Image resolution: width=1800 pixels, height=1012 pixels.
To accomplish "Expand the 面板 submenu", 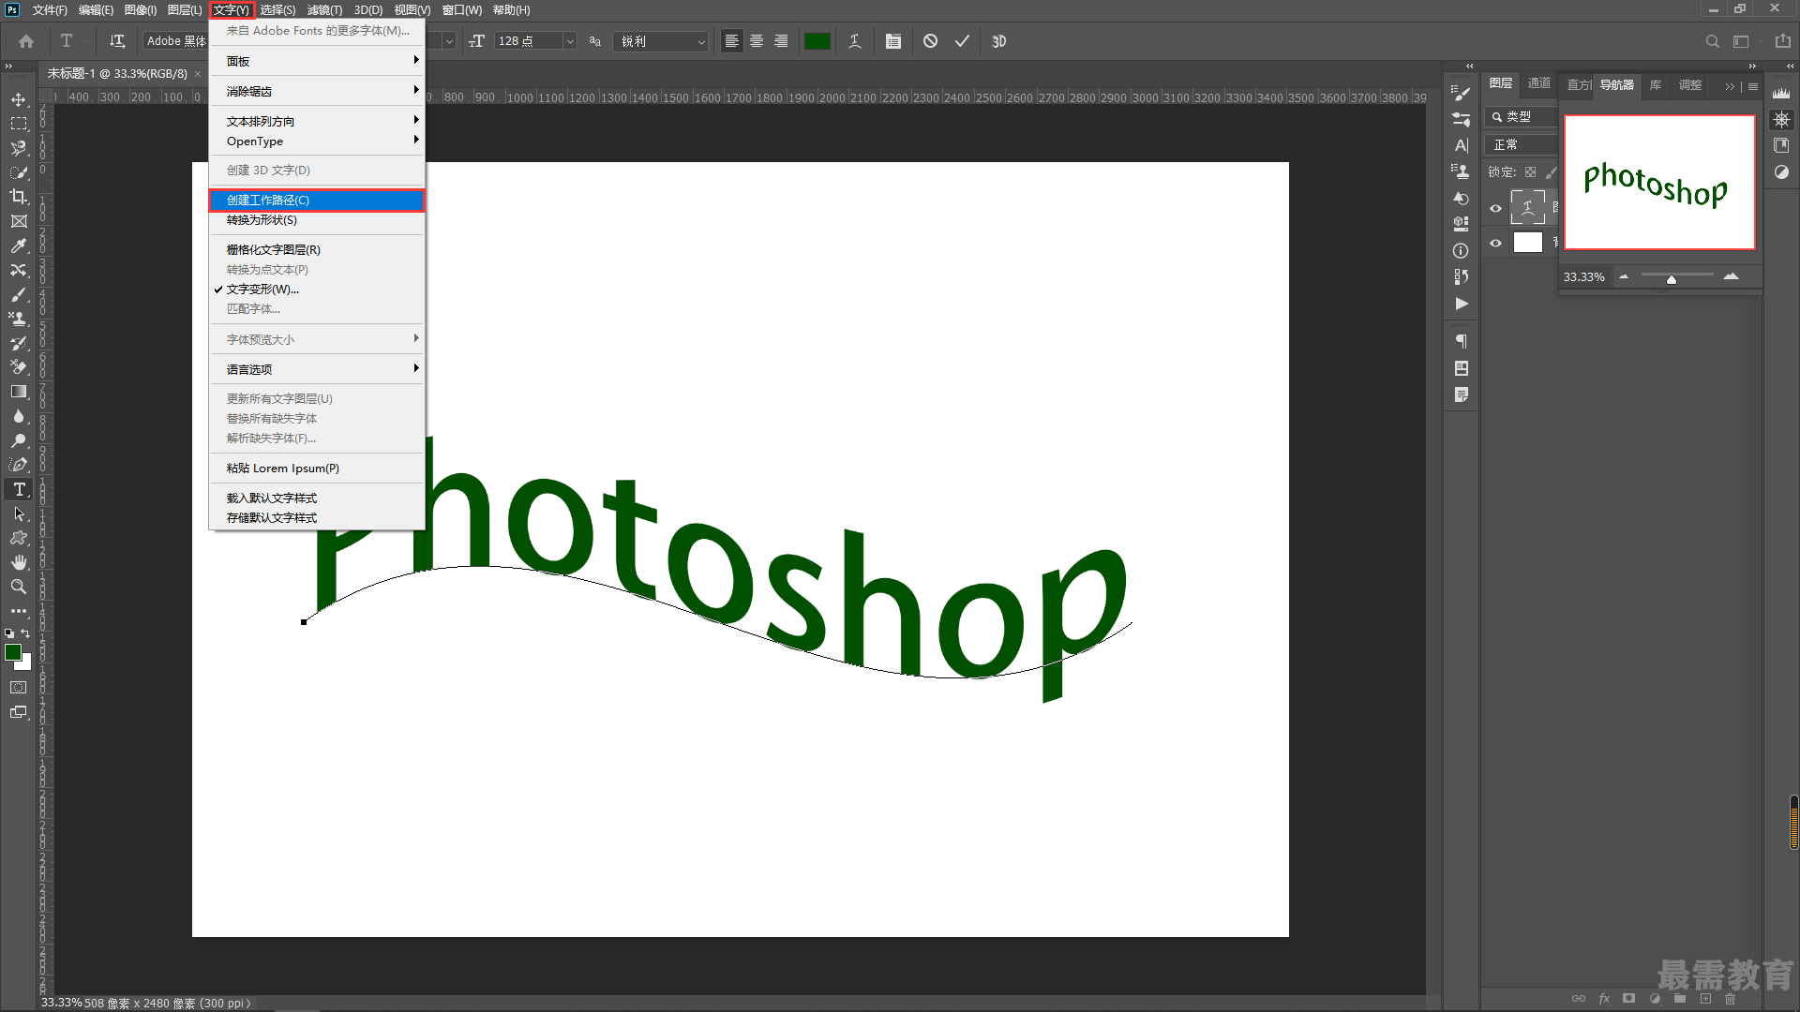I will [317, 61].
